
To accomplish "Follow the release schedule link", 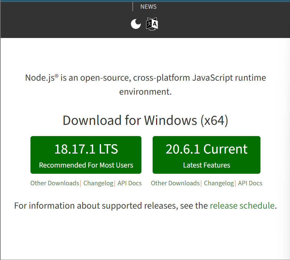I will [242, 206].
